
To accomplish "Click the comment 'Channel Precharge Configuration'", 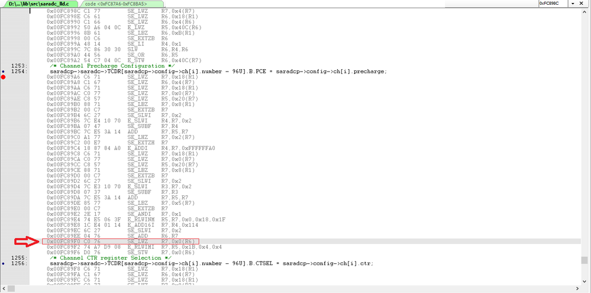I will (111, 66).
